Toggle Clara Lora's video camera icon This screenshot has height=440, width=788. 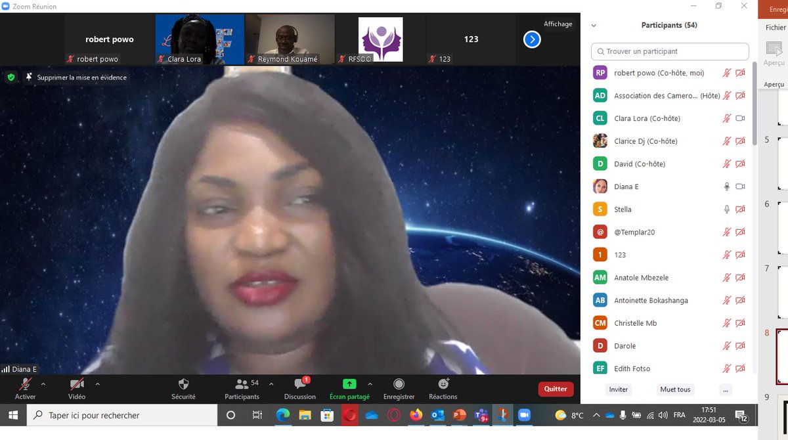click(x=740, y=118)
